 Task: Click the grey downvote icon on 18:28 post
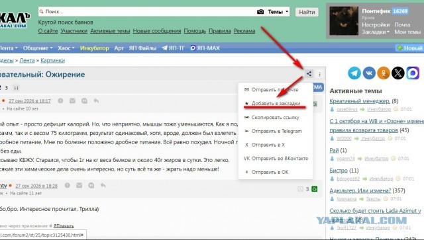pos(300,189)
